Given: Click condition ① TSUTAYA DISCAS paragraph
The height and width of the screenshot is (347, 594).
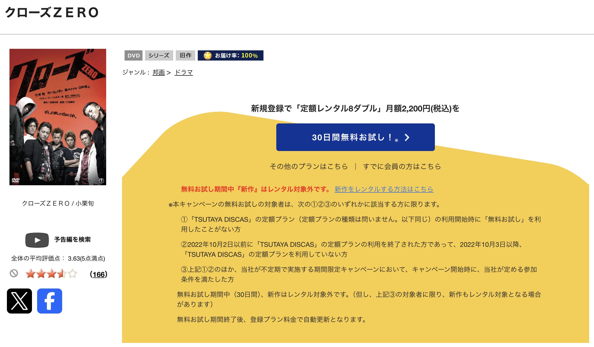Looking at the screenshot, I should click(361, 224).
